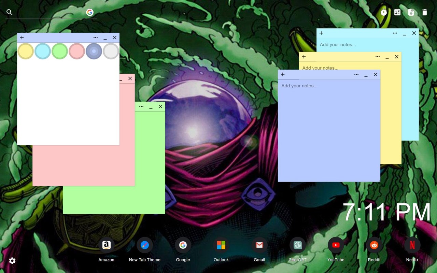The image size is (437, 273).
Task: Pick the green color swatch
Action: pyautogui.click(x=60, y=51)
